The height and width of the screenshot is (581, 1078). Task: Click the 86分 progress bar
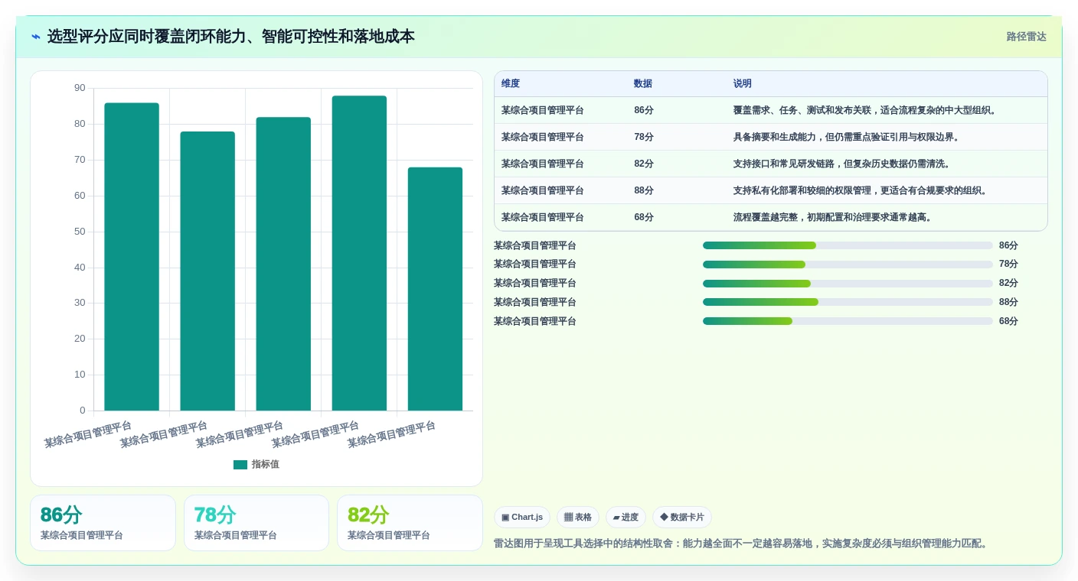(848, 245)
